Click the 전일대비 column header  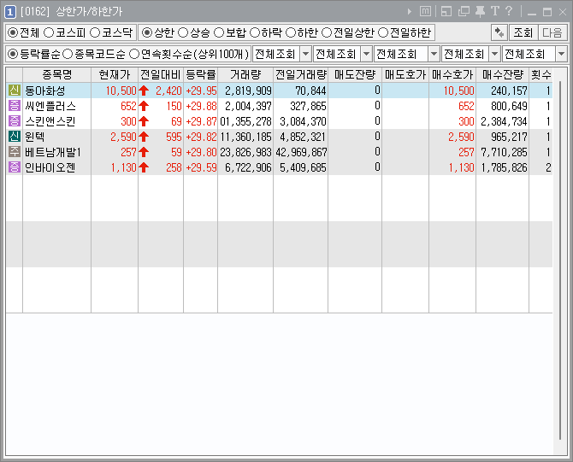(x=161, y=75)
